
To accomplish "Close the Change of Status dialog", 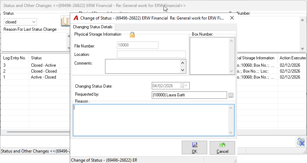I will click(x=232, y=18).
